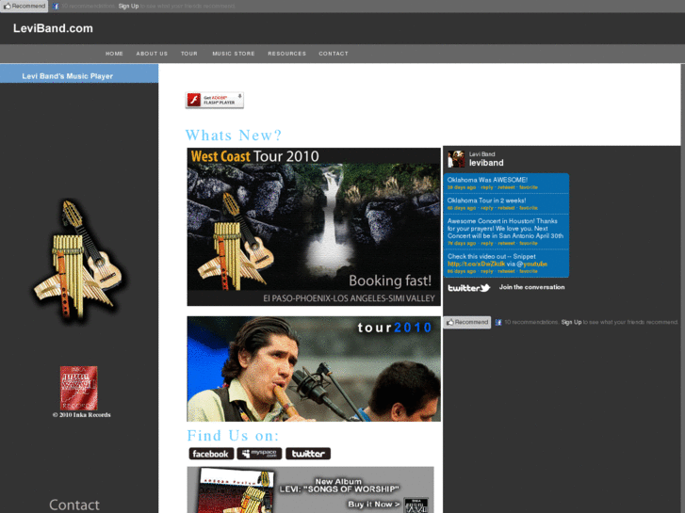The width and height of the screenshot is (685, 513).
Task: Click favorite on the Oklahoma Was AWESOME tweet
Action: [x=529, y=187]
